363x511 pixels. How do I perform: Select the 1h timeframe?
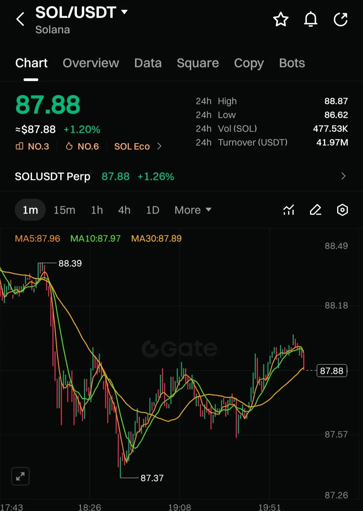pos(97,210)
